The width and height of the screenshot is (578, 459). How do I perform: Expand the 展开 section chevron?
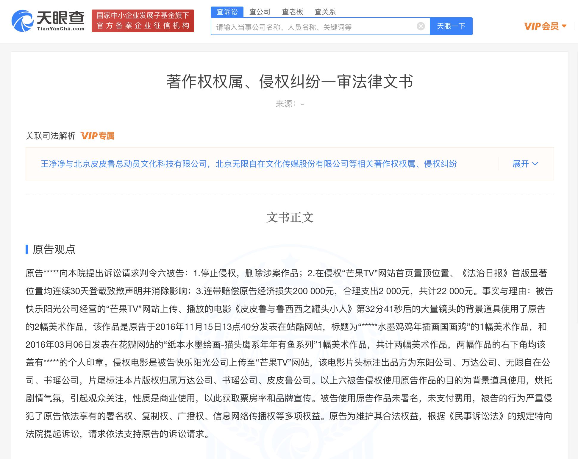pos(535,164)
